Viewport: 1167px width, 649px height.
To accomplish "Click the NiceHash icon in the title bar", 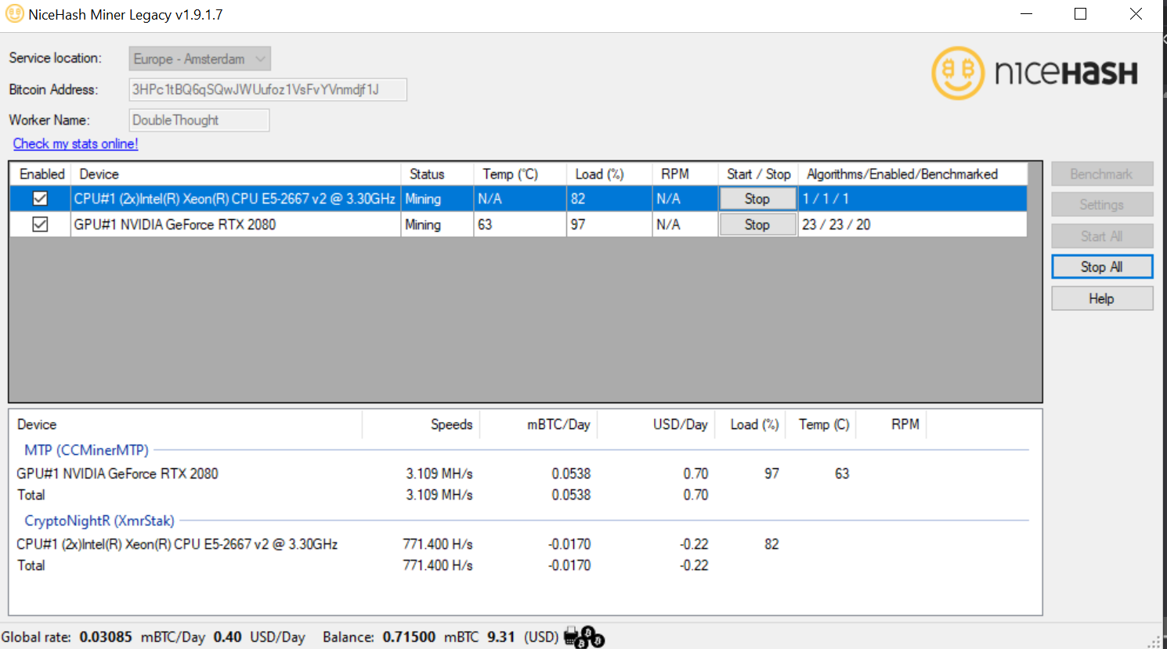I will pos(13,13).
